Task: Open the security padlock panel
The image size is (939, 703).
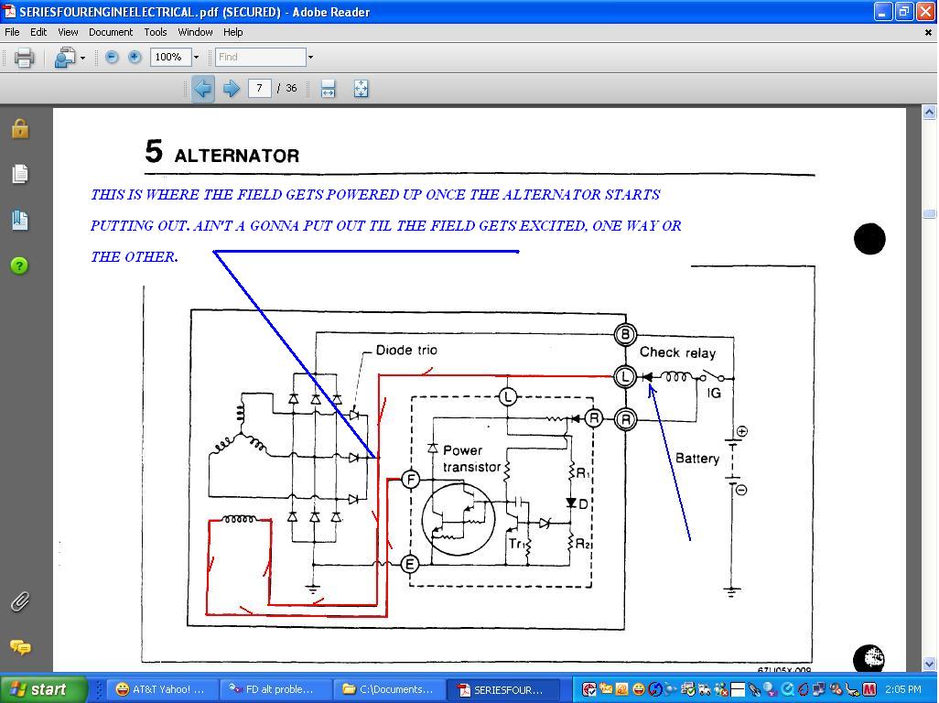Action: 20,129
